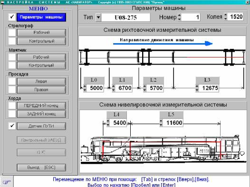Click Схема рихтовочной измерительной системы heading

(x=162, y=30)
